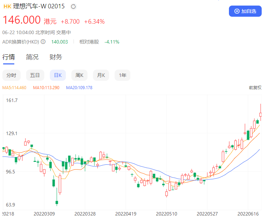Open the 简况 tab

point(32,57)
